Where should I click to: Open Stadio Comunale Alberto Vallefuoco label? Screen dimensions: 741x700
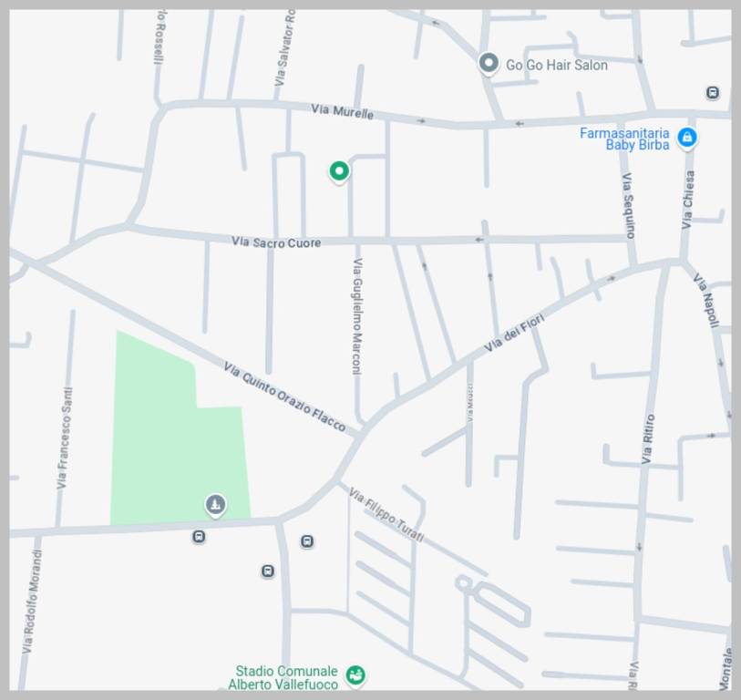(283, 677)
